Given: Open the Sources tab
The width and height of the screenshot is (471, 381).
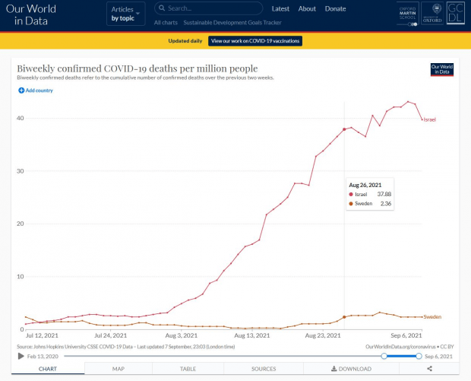Looking at the screenshot, I should coord(264,369).
